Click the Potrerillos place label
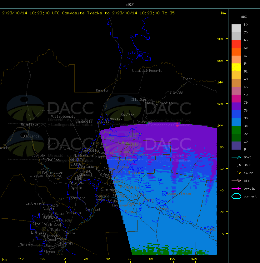This screenshot has width=260, height=263. click(x=52, y=172)
